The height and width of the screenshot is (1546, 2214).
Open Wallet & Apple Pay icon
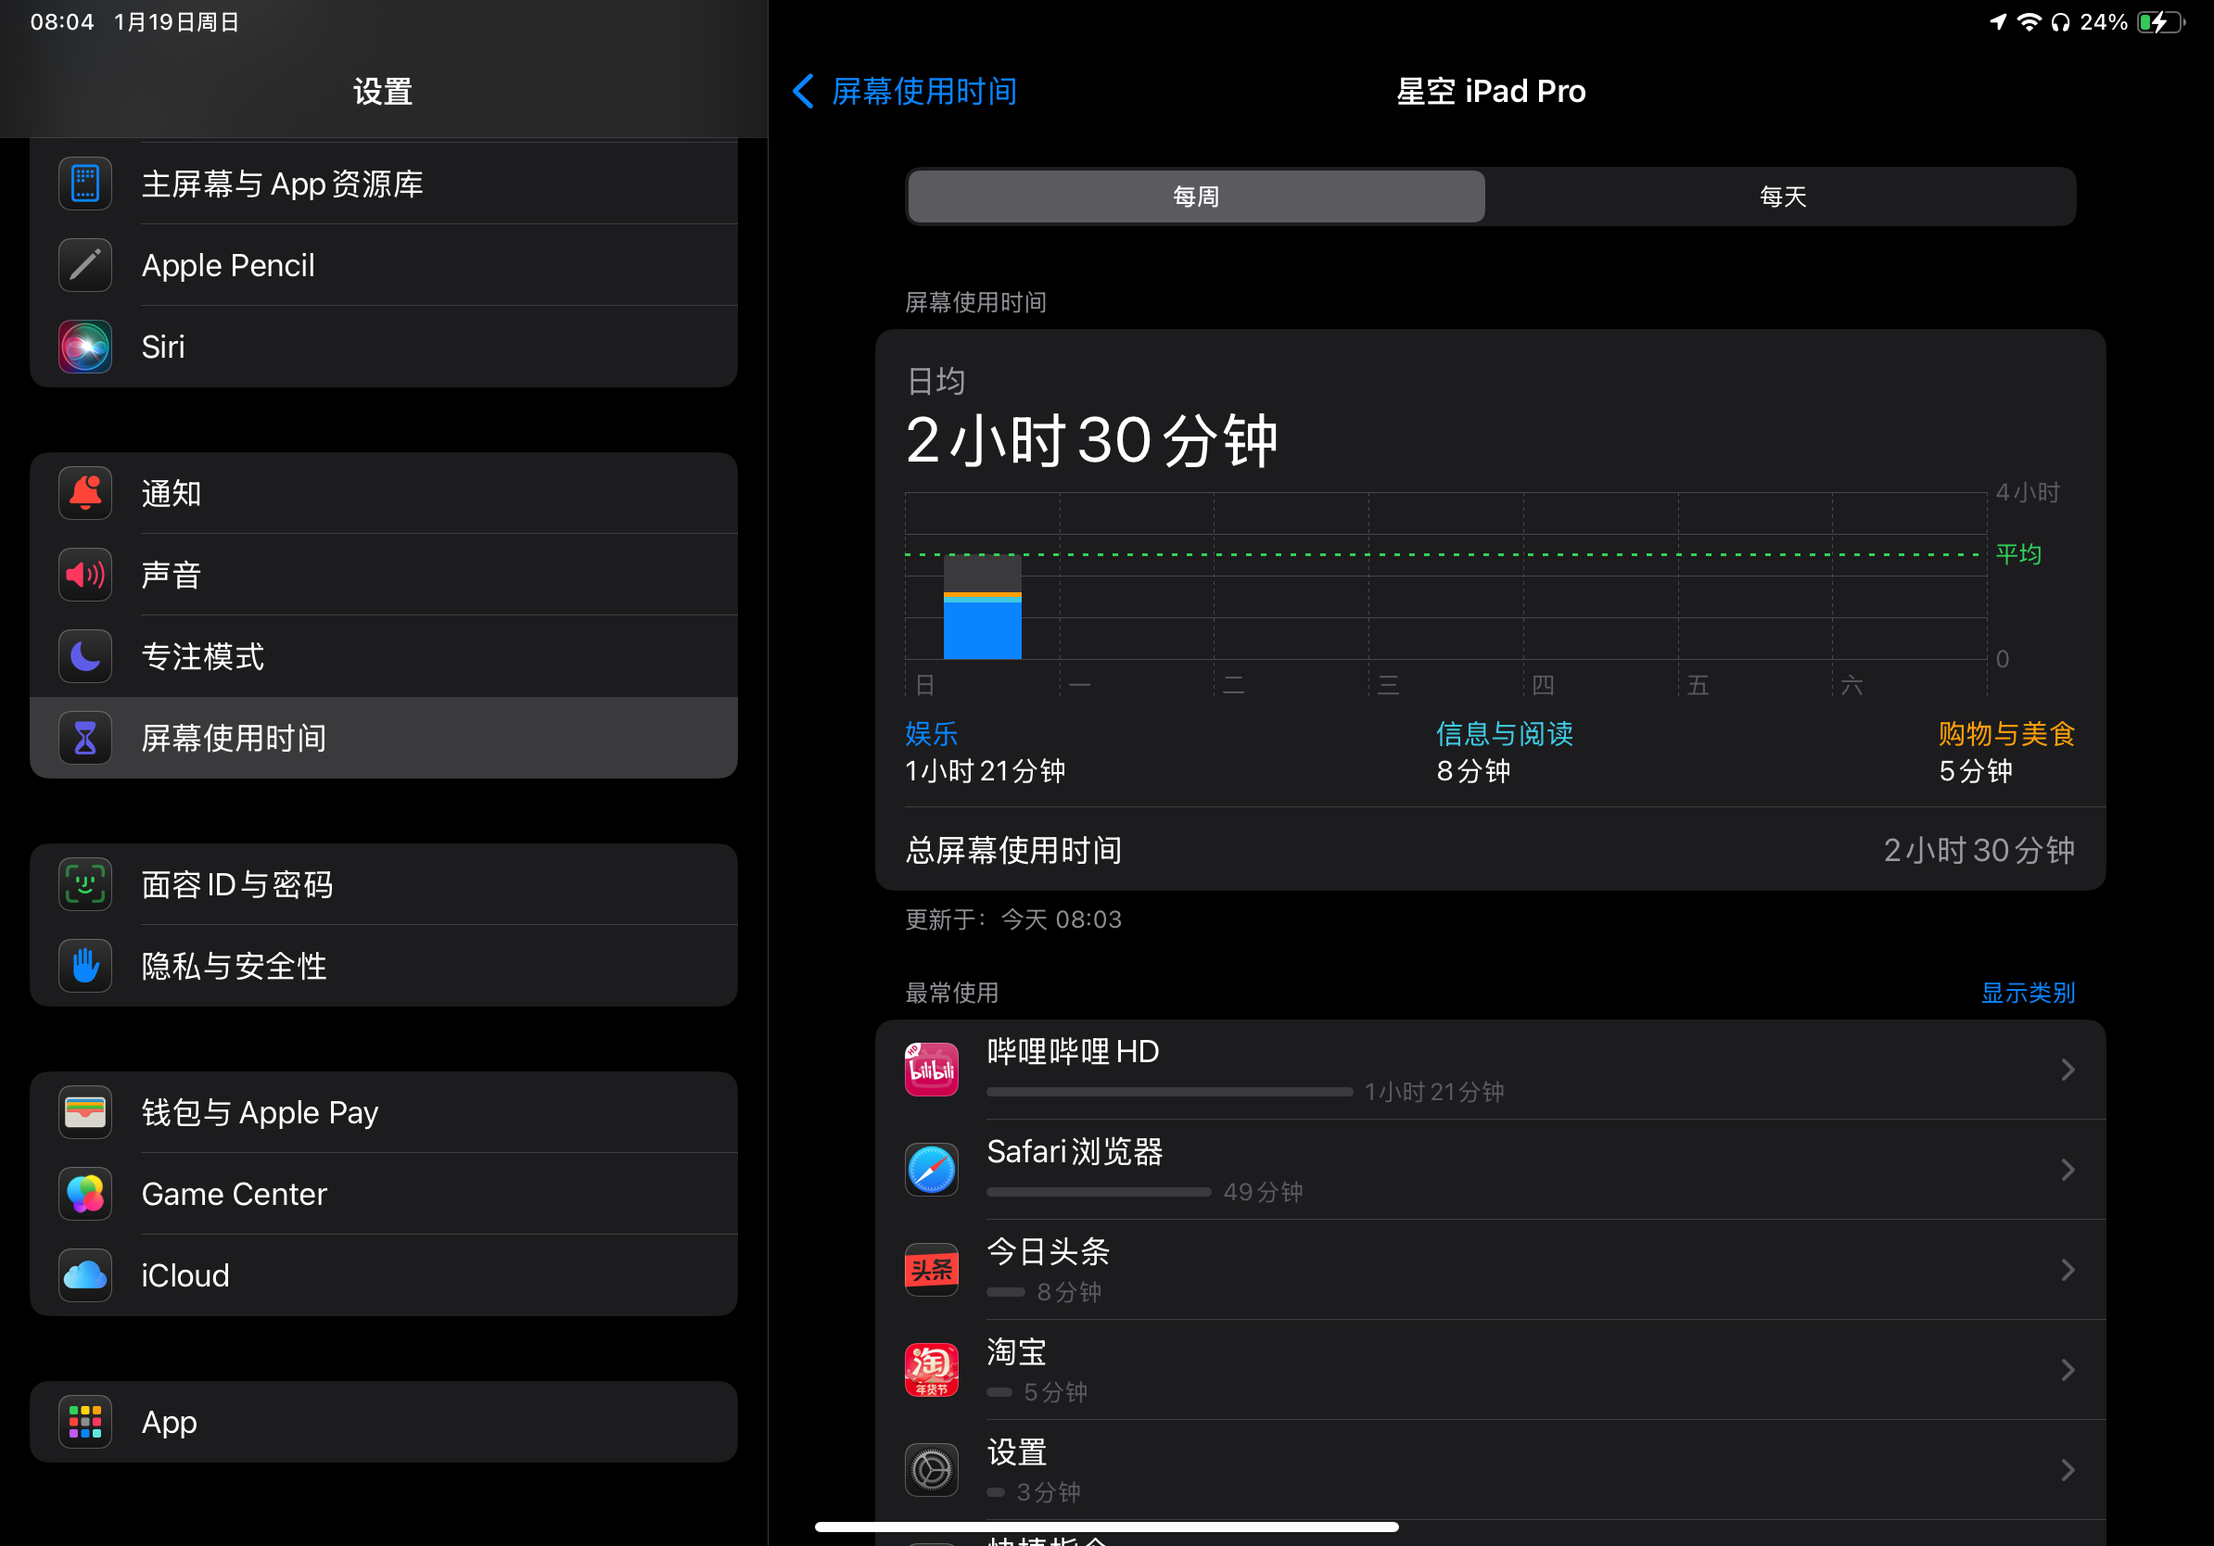tap(85, 1112)
